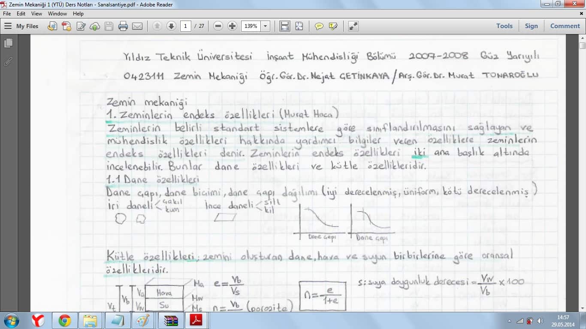
Task: Zoom in with the plus button
Action: coord(232,26)
